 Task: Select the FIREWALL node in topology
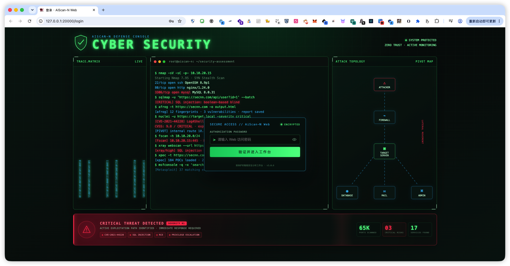pos(384,117)
